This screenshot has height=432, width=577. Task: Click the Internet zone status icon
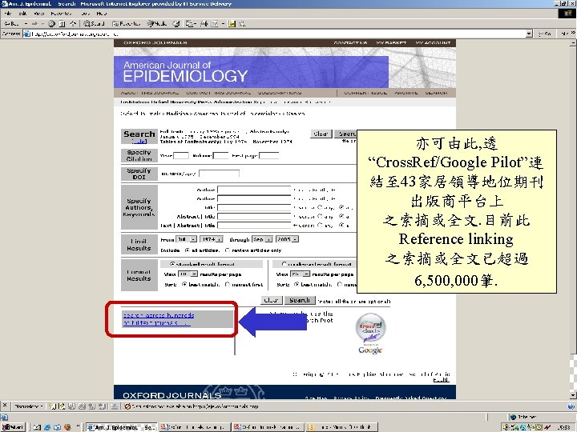[513, 417]
